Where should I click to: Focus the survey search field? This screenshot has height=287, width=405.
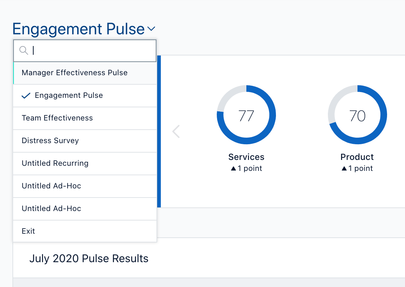click(85, 51)
